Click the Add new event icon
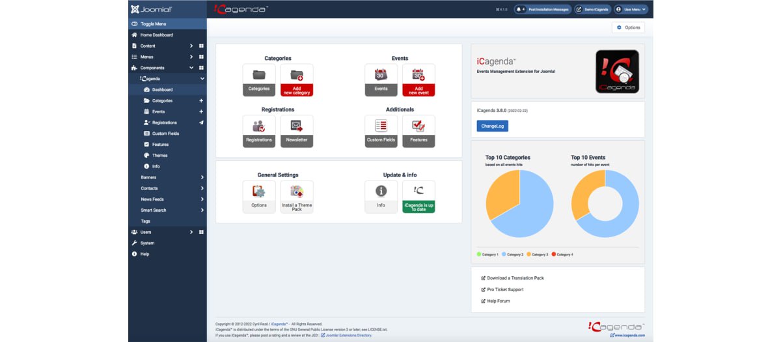This screenshot has height=342, width=781. coord(418,80)
